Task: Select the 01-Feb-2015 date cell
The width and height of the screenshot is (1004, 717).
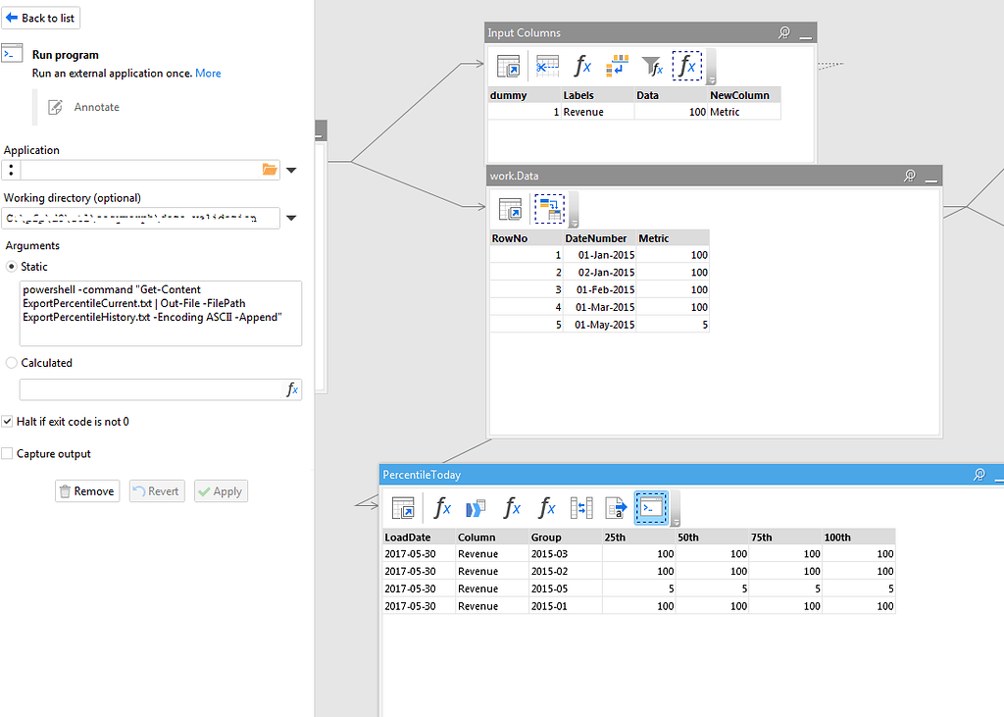Action: 599,289
